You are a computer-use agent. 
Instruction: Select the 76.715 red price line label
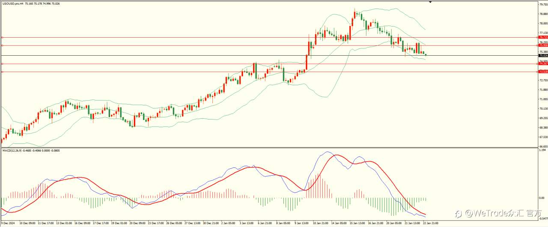point(543,37)
